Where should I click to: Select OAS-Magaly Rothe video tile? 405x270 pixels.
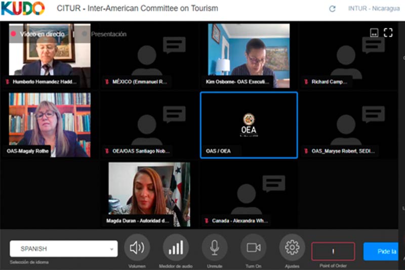coord(50,125)
